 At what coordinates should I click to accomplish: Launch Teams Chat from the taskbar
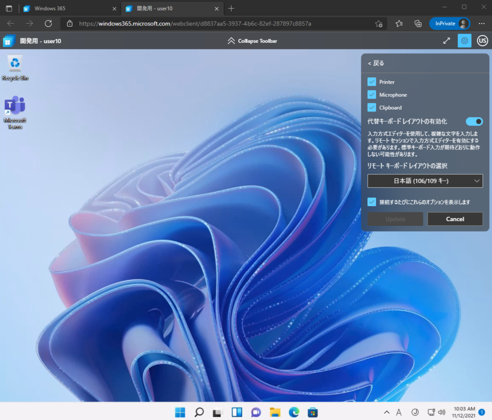point(256,412)
